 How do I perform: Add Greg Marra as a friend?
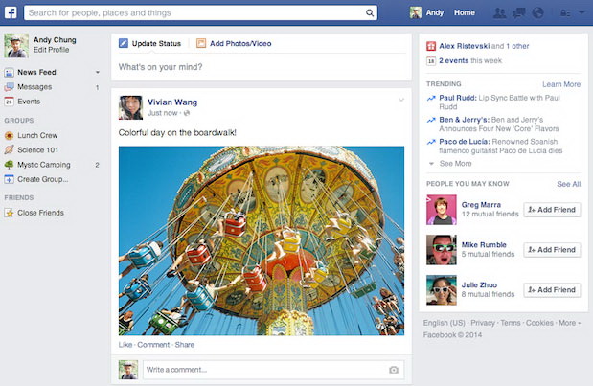[x=552, y=210]
